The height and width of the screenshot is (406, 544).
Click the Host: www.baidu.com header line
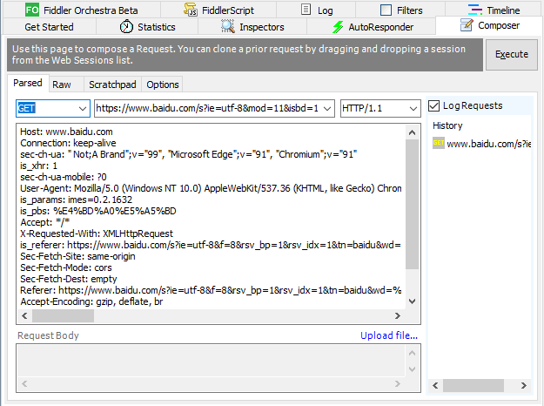pos(66,132)
